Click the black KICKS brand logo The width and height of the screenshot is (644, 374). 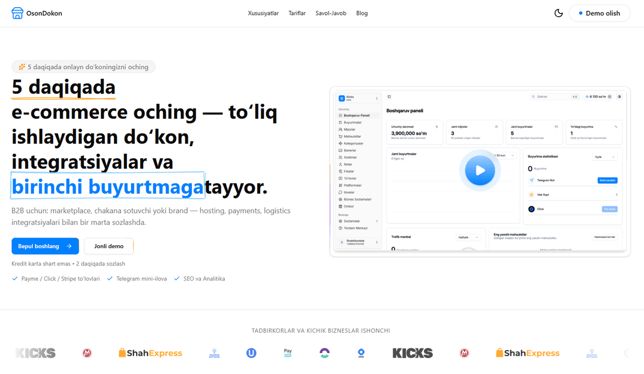[x=413, y=353]
